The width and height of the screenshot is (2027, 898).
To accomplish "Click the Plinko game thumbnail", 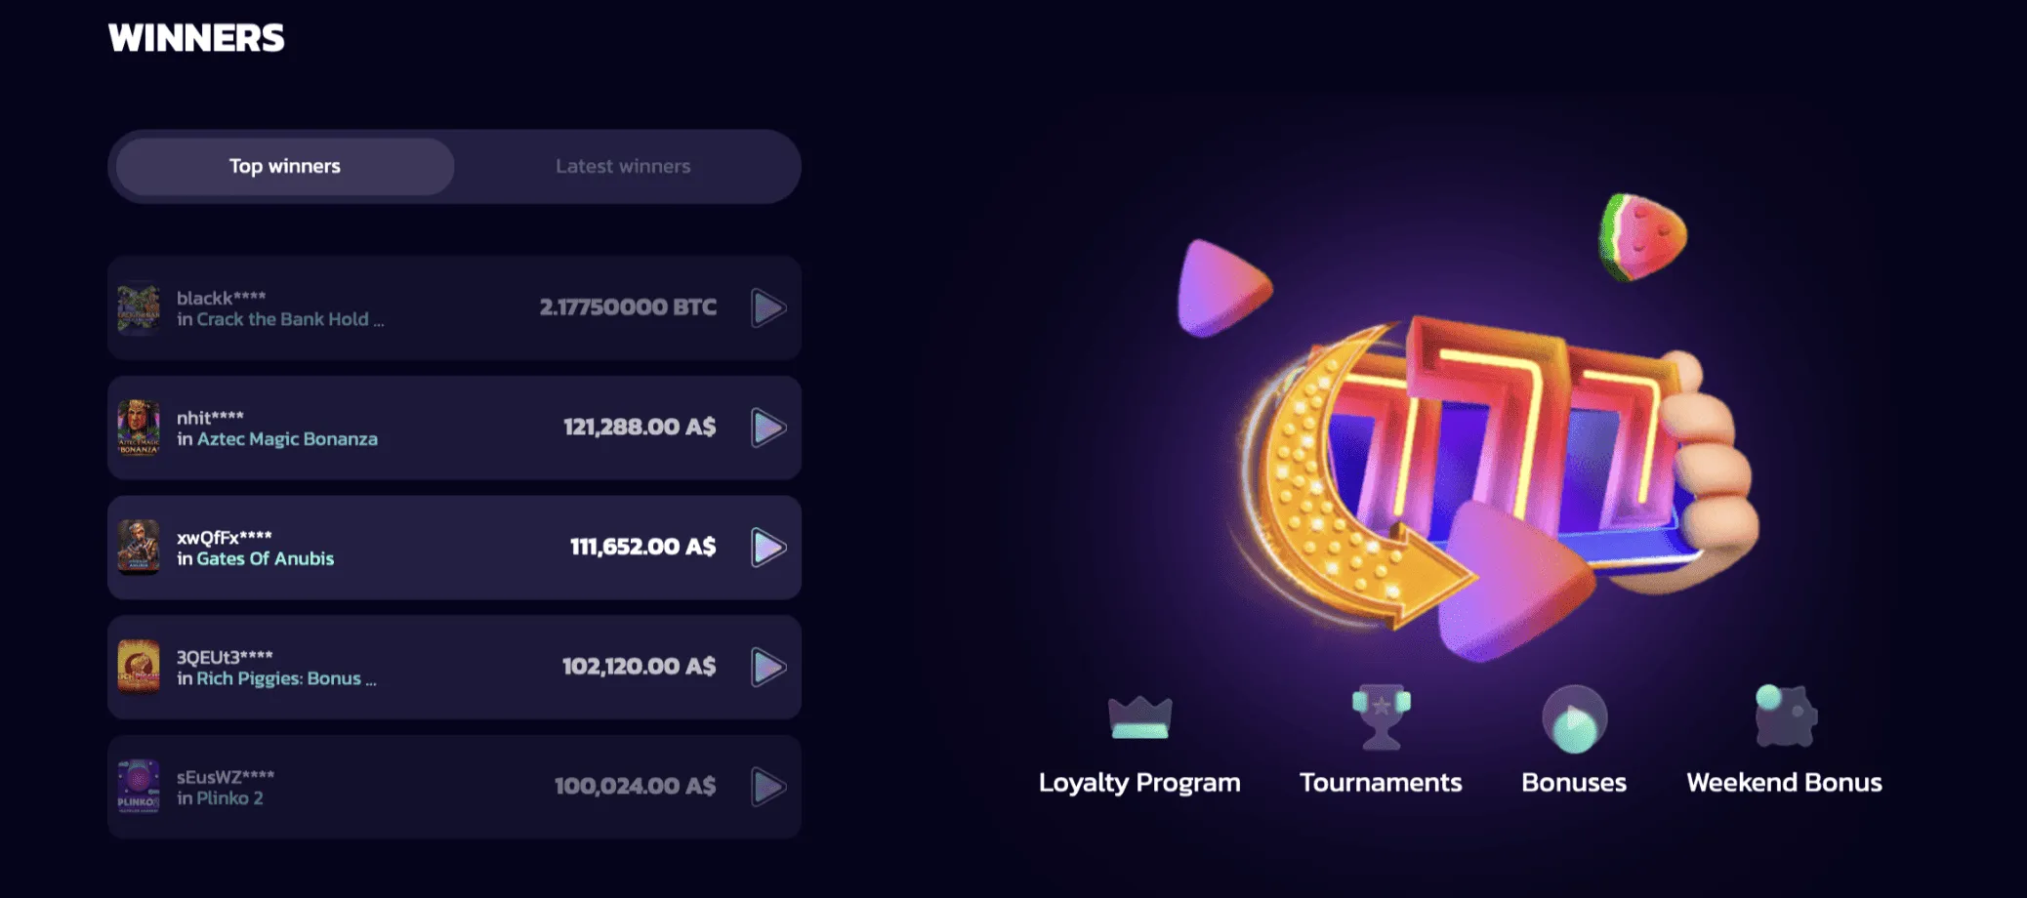I will (x=139, y=787).
